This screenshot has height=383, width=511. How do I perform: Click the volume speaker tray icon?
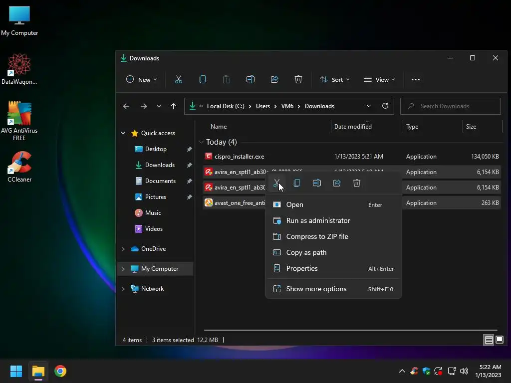(464, 371)
